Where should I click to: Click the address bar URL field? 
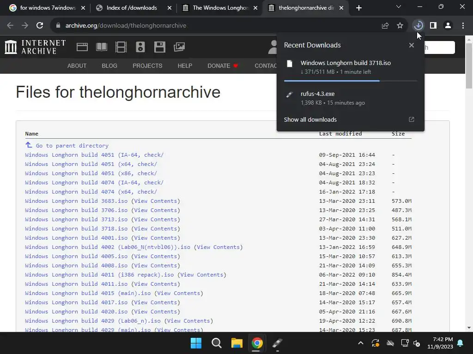click(211, 26)
